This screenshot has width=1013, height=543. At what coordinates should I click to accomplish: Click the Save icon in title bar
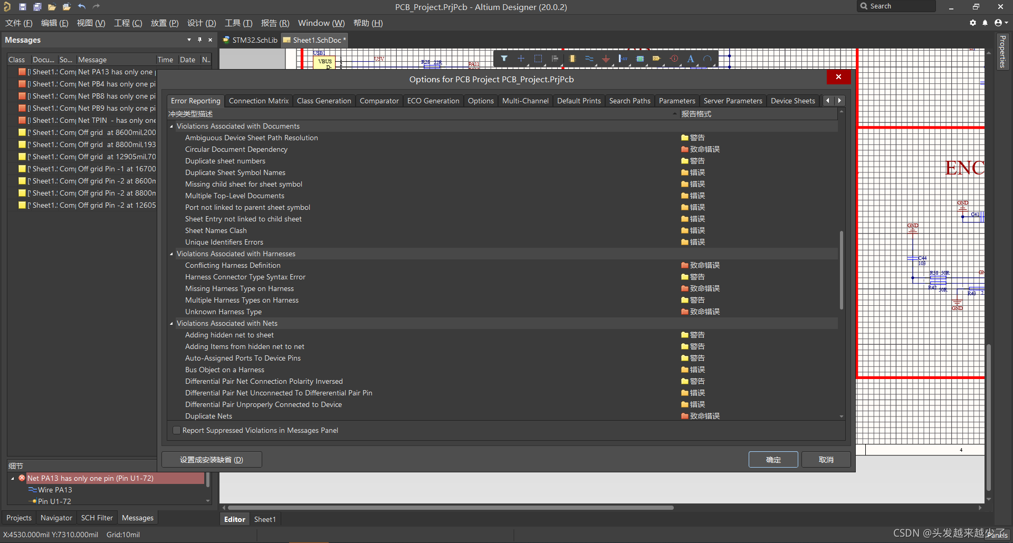point(22,7)
